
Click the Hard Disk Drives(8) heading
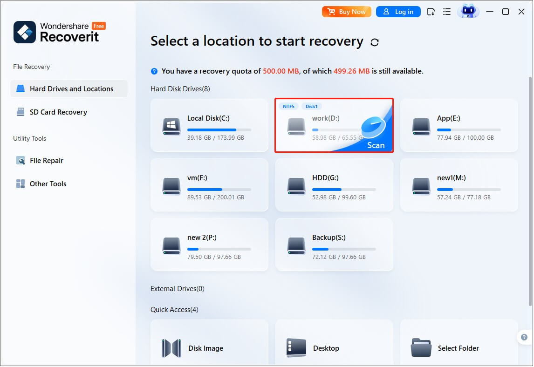click(180, 89)
